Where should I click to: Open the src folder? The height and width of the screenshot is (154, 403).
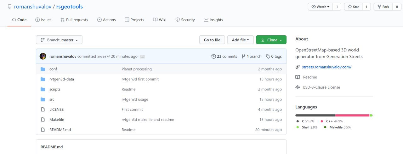52,99
